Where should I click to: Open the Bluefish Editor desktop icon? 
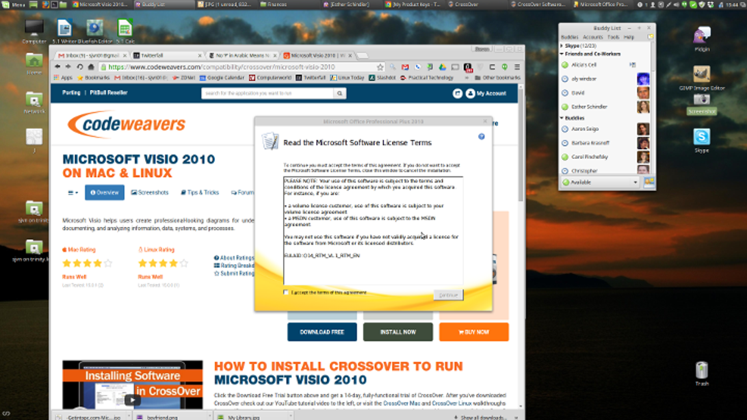(x=95, y=31)
